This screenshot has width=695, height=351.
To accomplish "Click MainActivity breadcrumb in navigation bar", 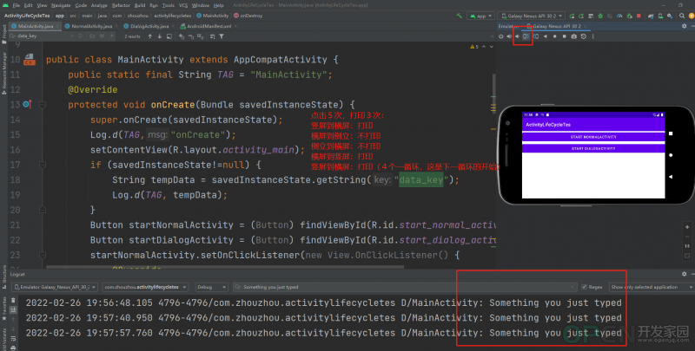I will (212, 16).
